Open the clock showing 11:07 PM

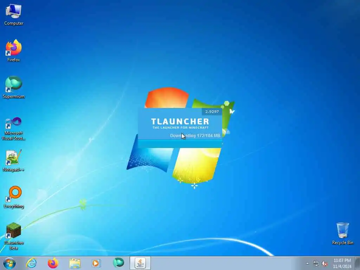pos(342,263)
